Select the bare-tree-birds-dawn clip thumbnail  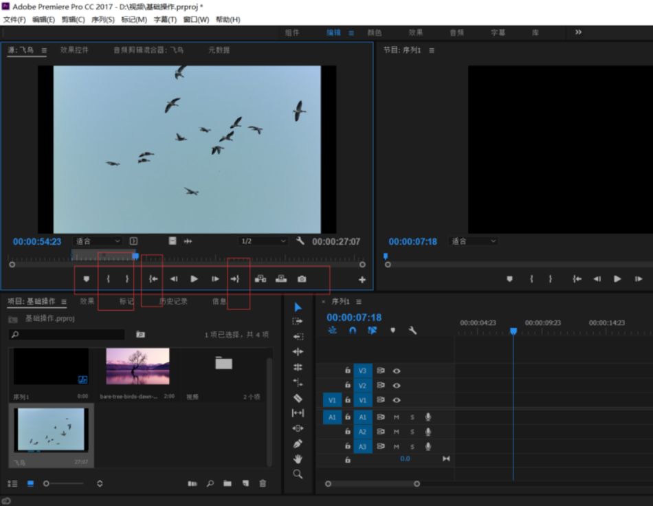137,366
